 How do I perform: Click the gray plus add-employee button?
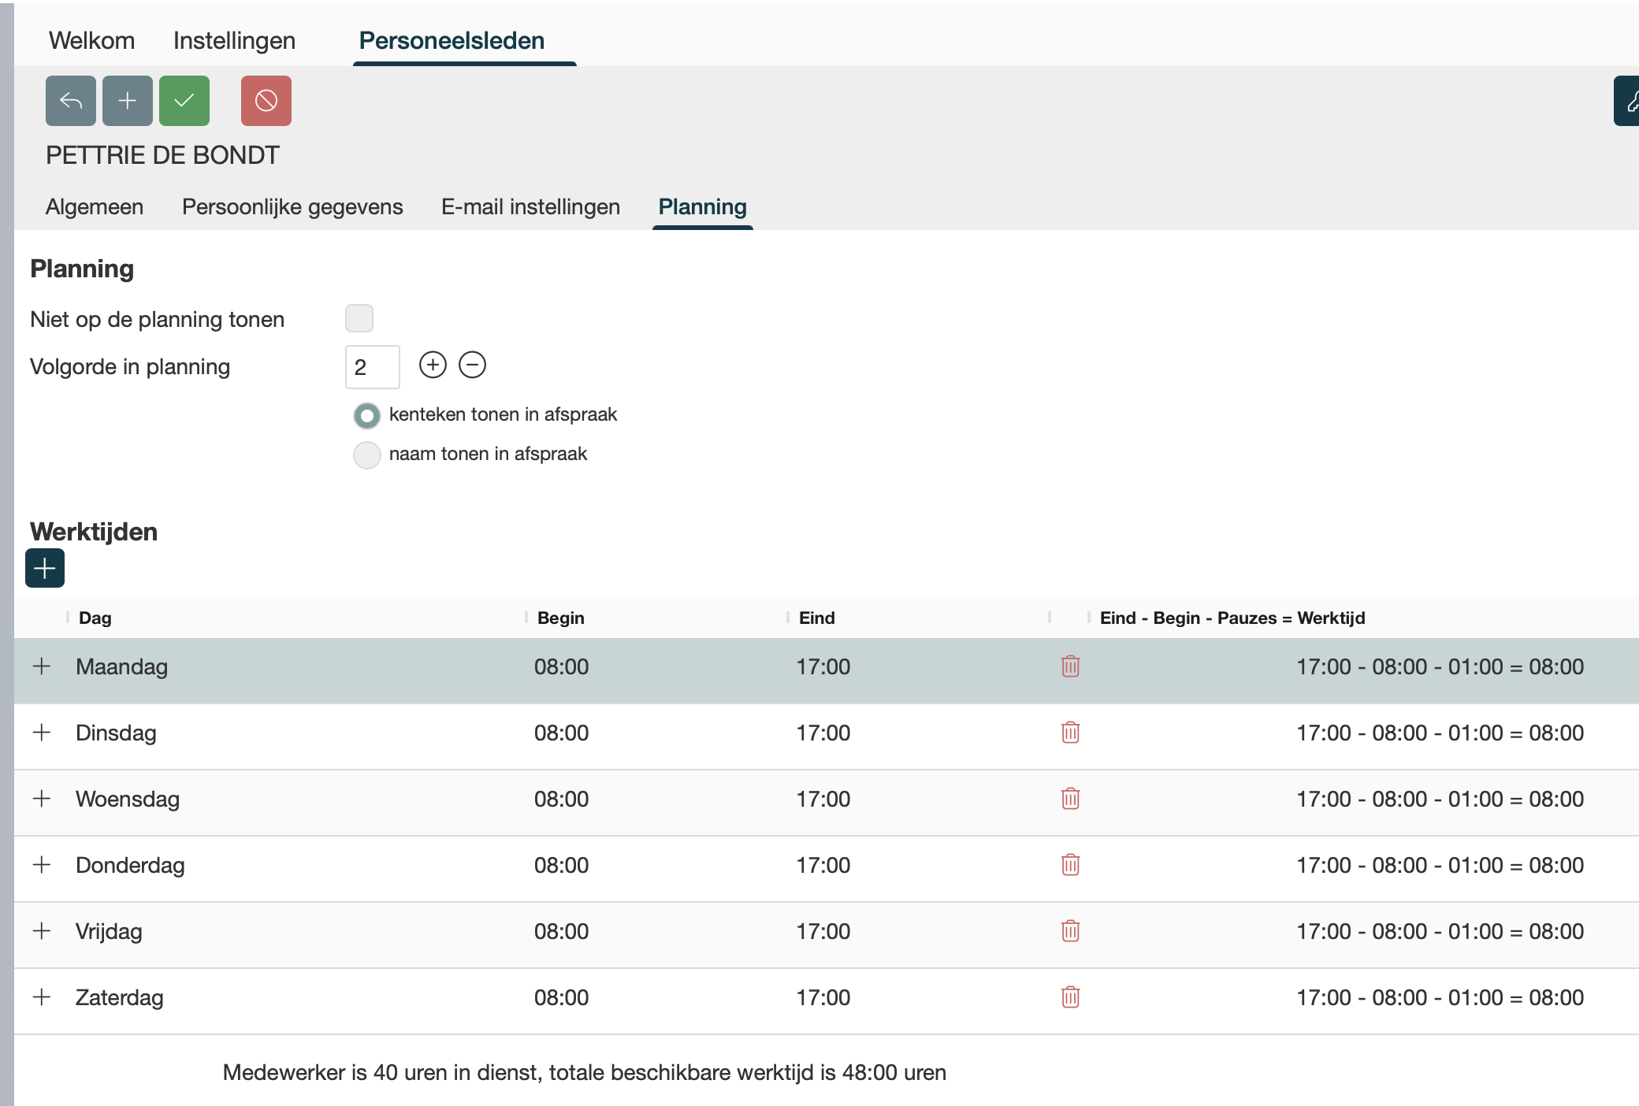click(128, 101)
